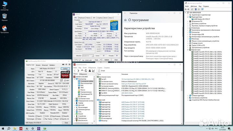Click BIOS export share icon in GPU-Z
Screen dimensions: 233x131
pyautogui.click(x=61, y=80)
